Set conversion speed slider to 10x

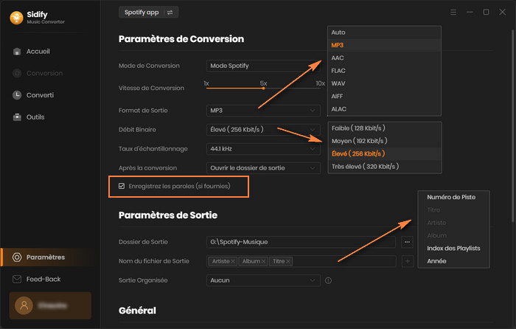(320, 88)
